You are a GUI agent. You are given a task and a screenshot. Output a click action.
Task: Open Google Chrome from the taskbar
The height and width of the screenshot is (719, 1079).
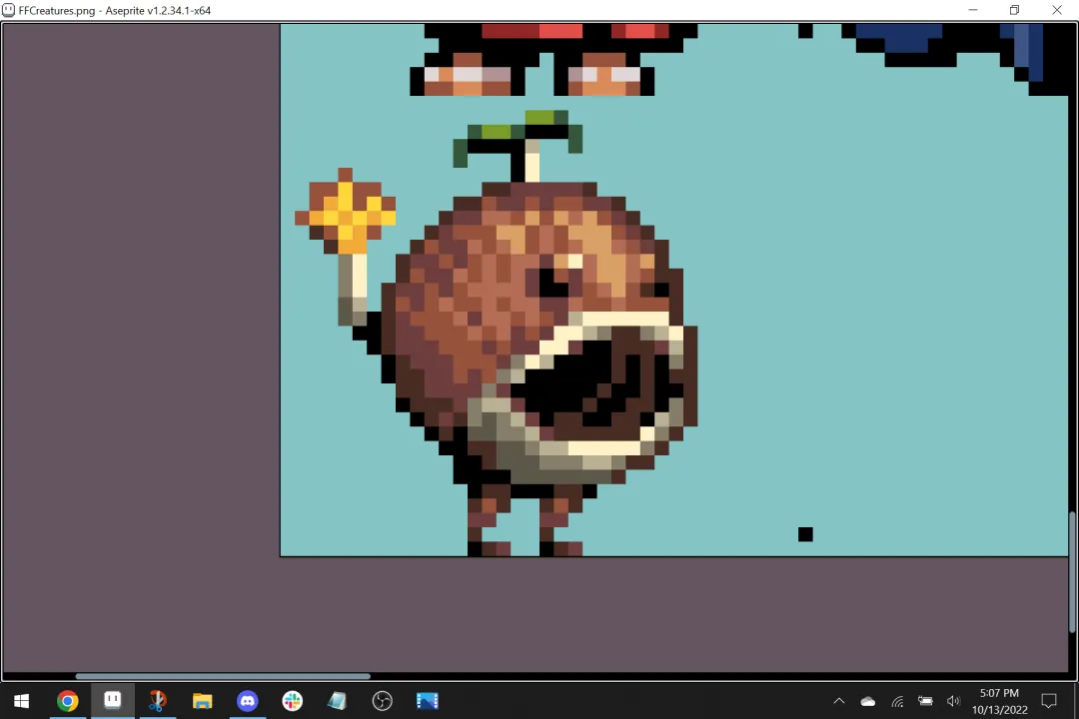[x=68, y=700]
